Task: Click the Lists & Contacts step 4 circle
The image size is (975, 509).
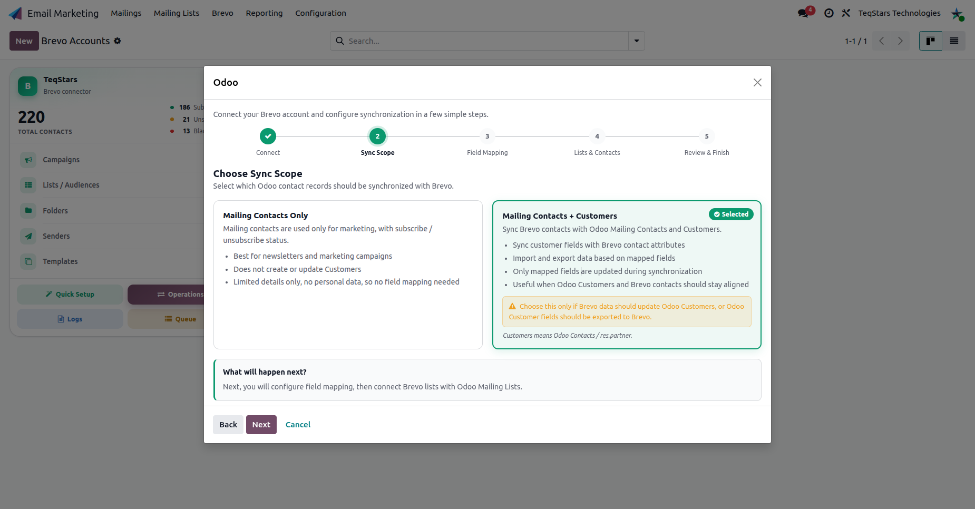Action: point(597,136)
